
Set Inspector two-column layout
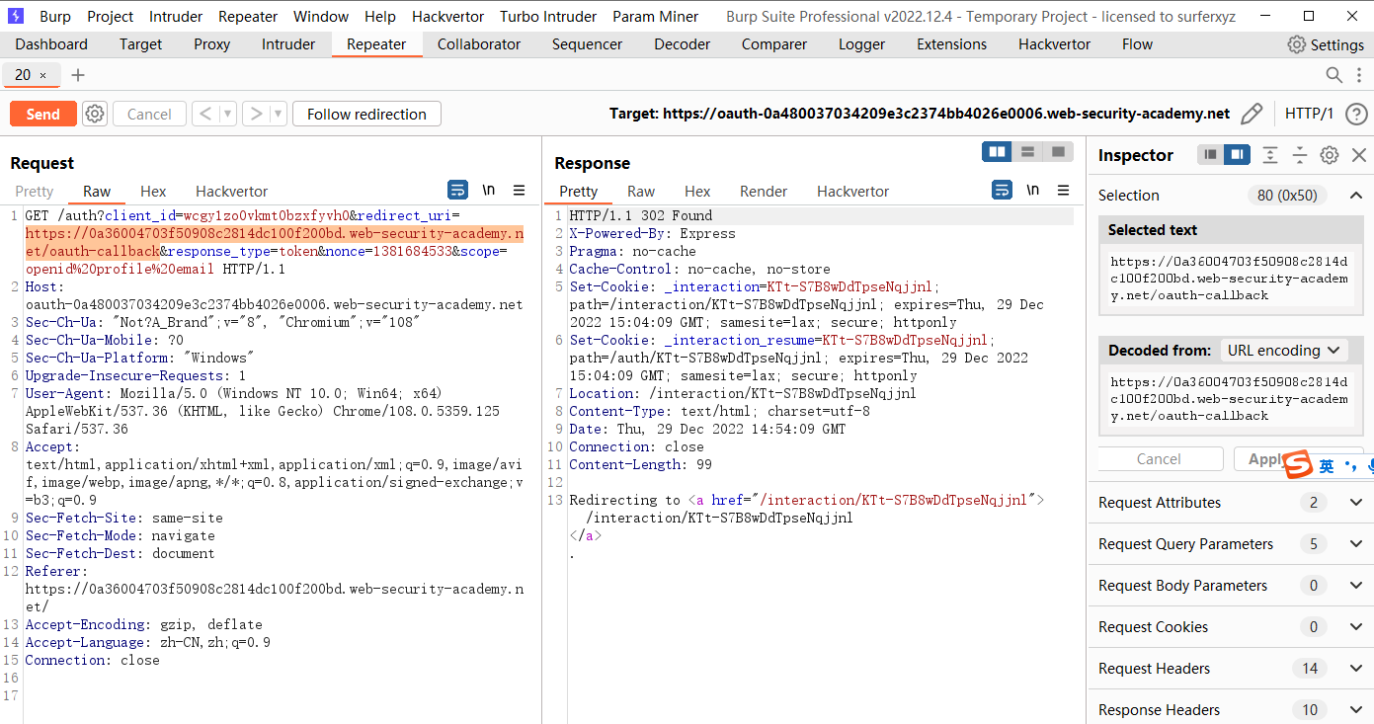point(1236,155)
